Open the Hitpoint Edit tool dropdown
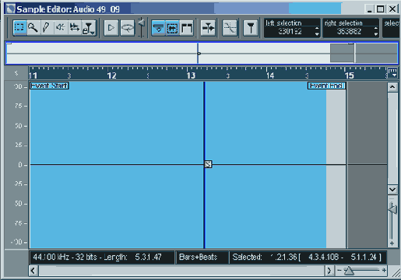The width and height of the screenshot is (401, 280). [x=89, y=28]
